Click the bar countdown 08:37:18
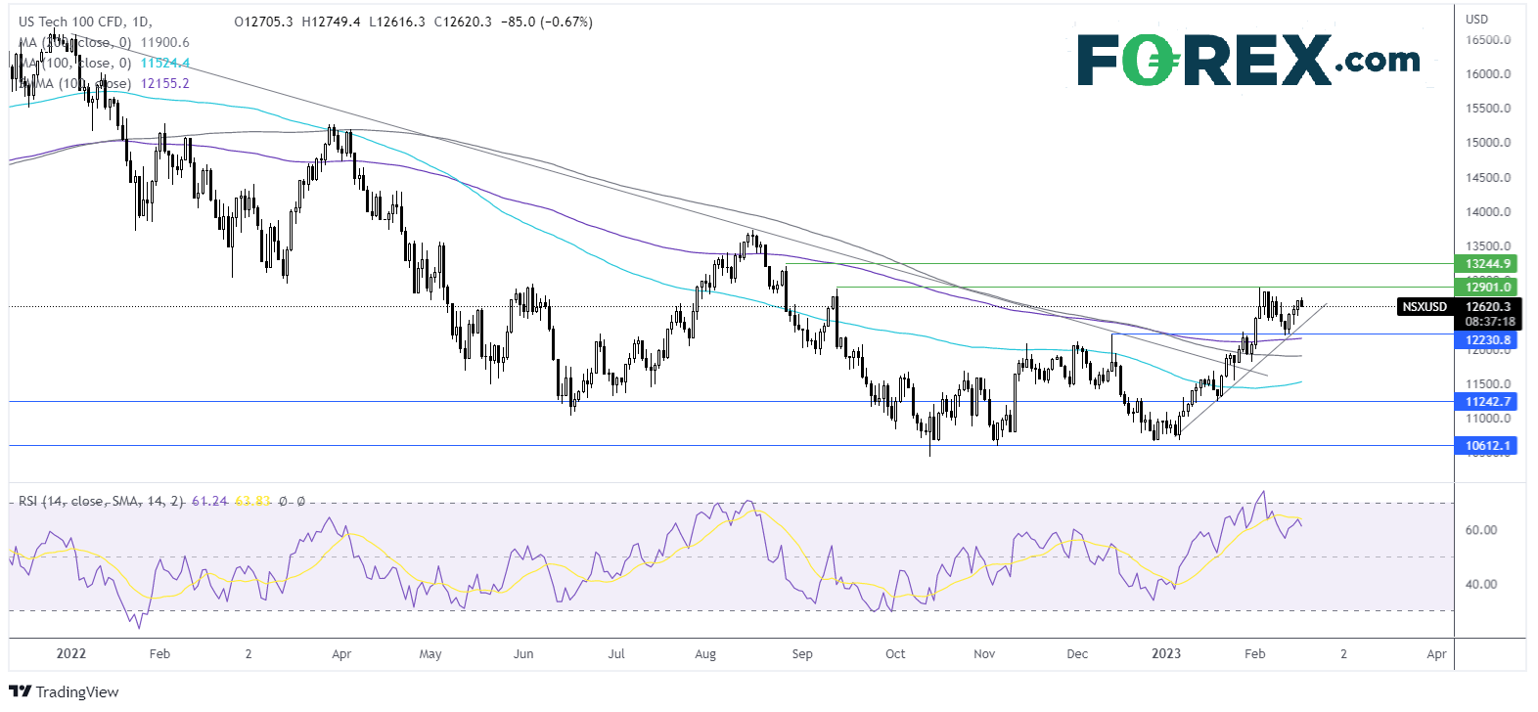1538x712 pixels. pyautogui.click(x=1489, y=321)
